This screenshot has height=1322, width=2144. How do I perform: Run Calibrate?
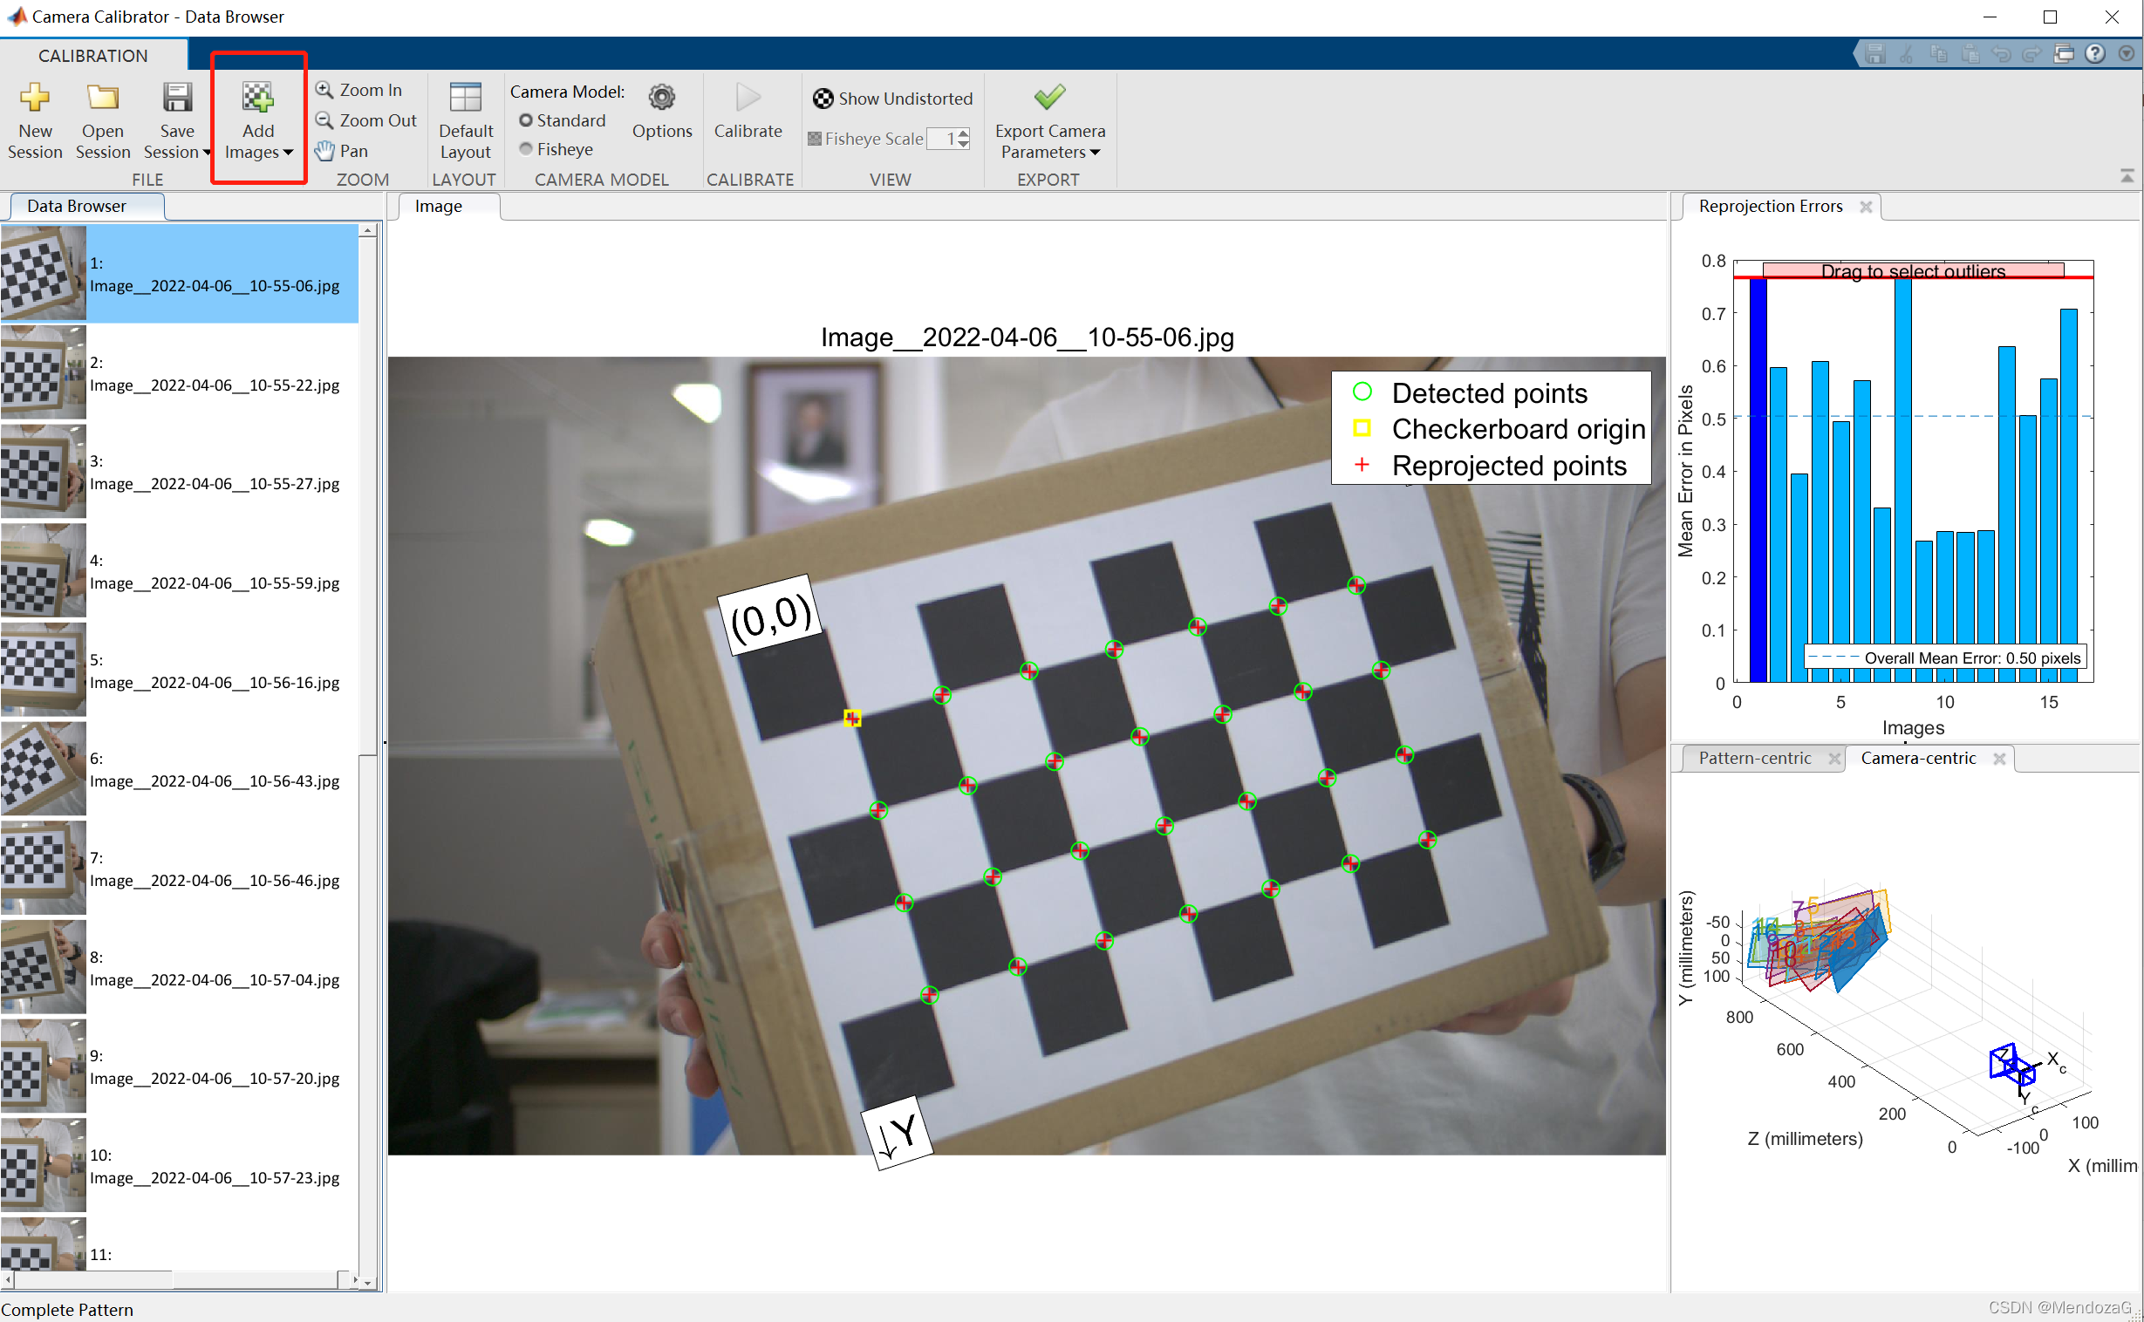(x=748, y=112)
